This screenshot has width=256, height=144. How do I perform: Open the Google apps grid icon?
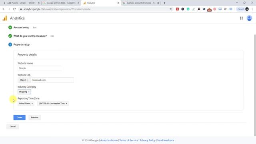(x=241, y=18)
